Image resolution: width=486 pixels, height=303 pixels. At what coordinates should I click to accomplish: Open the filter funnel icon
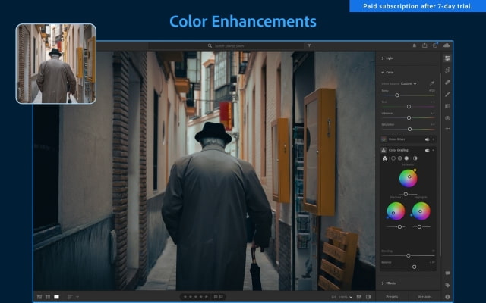pyautogui.click(x=309, y=45)
